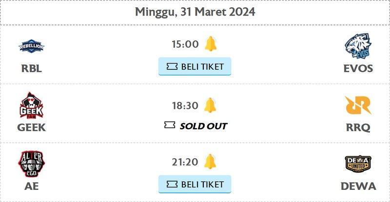Open the RRQ team name link
Screen dimensions: 390x202
point(358,127)
